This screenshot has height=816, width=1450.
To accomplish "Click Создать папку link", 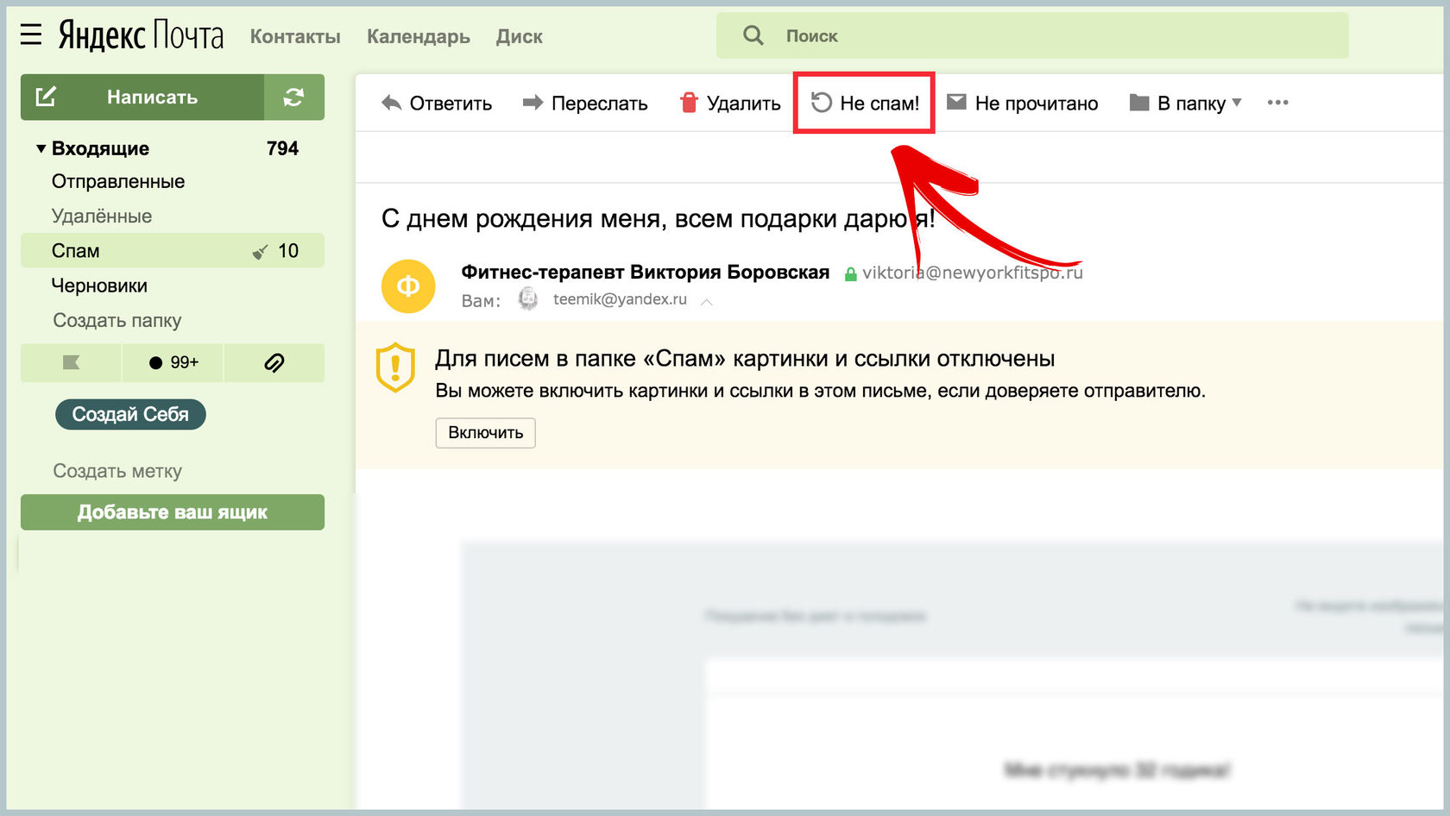I will (117, 320).
